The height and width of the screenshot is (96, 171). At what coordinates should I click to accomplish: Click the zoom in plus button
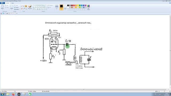pyautogui.click(x=170, y=91)
